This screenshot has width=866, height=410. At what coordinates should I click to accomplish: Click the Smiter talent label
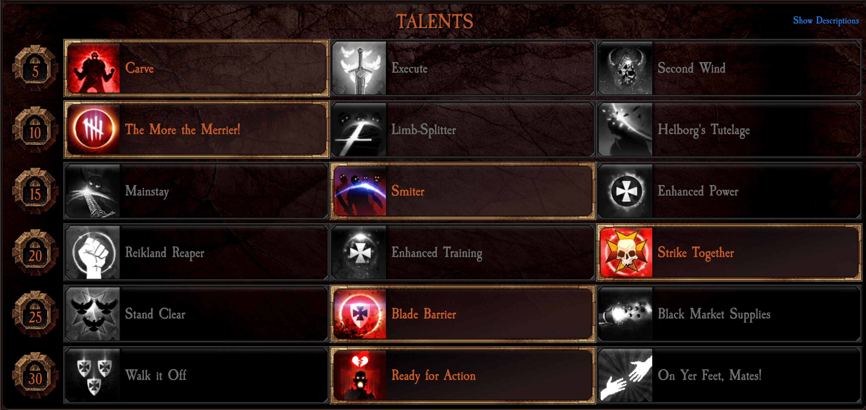(x=408, y=191)
